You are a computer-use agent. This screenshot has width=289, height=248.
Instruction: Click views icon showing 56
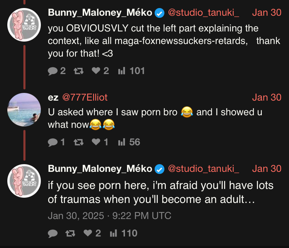coord(121,142)
